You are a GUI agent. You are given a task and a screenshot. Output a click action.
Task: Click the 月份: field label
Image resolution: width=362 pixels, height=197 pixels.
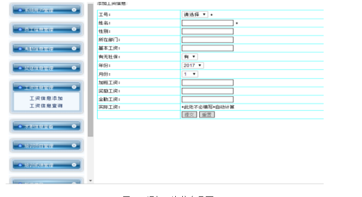105,74
